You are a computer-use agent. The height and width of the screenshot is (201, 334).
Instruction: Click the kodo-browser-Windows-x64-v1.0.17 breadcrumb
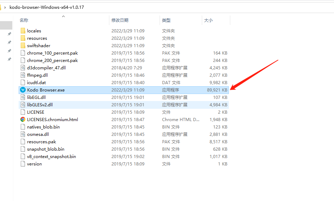[x=47, y=7]
